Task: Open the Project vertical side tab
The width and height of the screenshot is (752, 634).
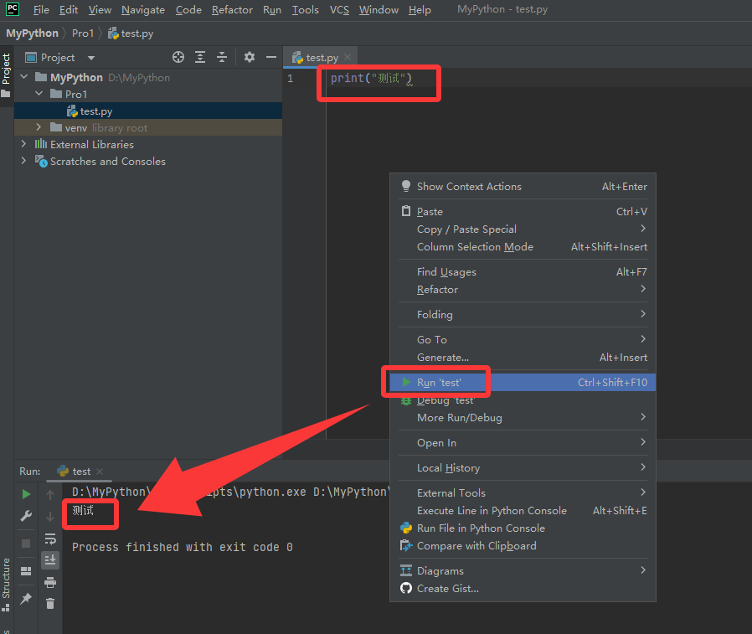Action: pos(6,75)
